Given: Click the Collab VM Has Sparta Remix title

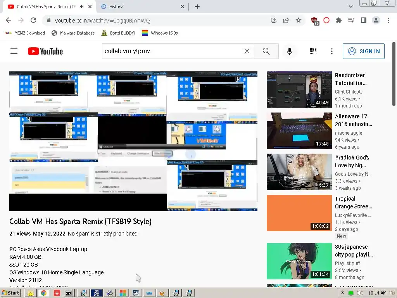Looking at the screenshot, I should tap(80, 221).
